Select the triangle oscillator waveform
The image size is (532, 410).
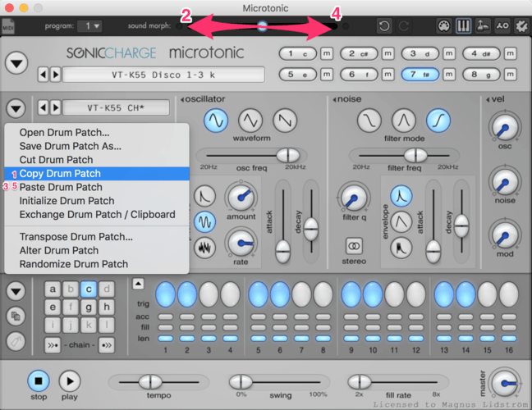(x=250, y=121)
